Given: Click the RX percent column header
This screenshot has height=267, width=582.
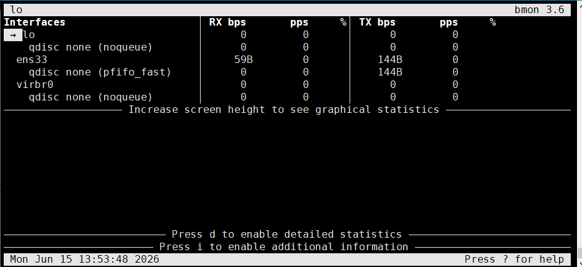Looking at the screenshot, I should coord(343,22).
